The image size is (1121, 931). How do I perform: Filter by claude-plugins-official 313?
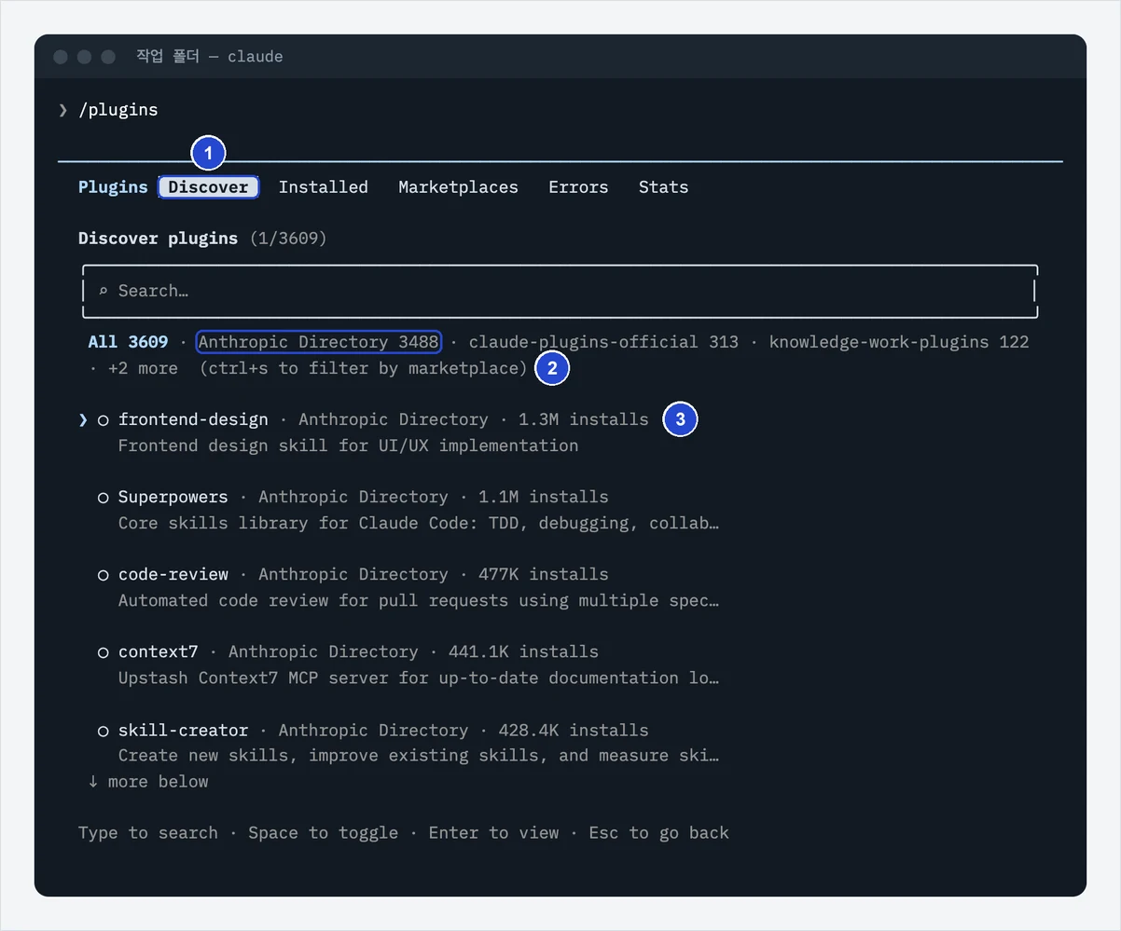[x=603, y=342]
